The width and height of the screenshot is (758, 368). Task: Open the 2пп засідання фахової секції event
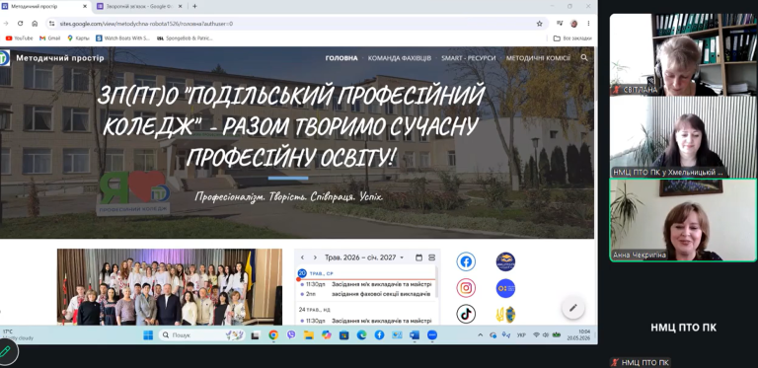tap(367, 294)
